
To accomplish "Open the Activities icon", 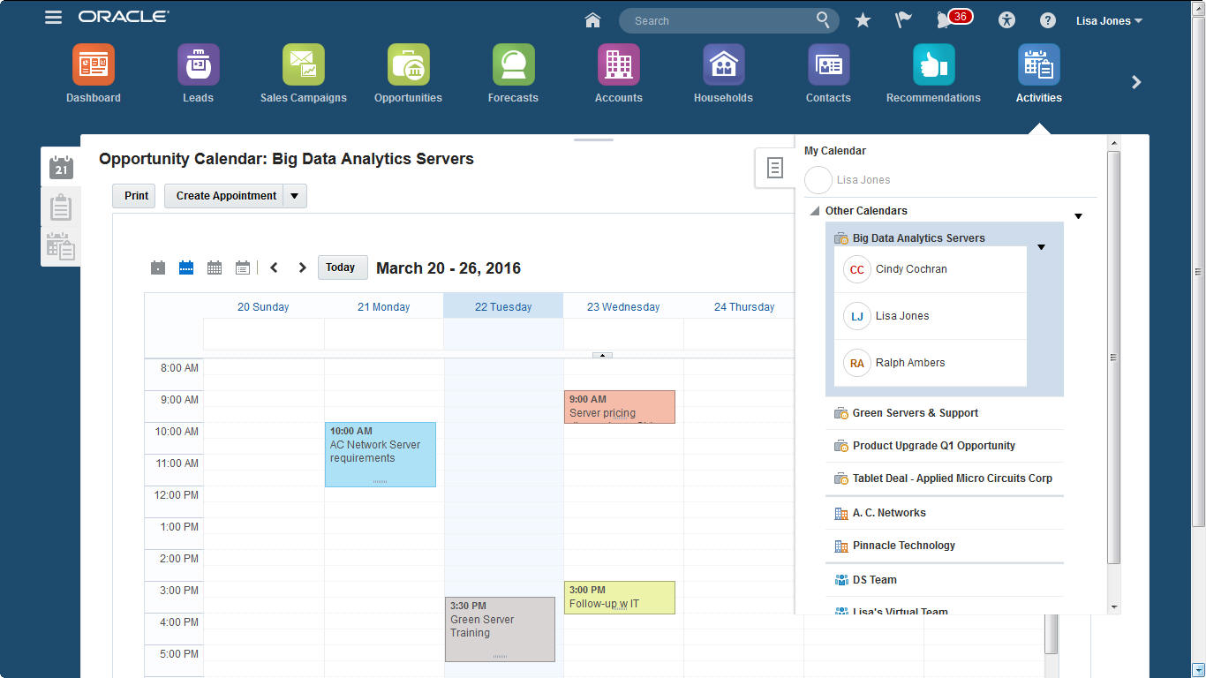I will click(1039, 64).
